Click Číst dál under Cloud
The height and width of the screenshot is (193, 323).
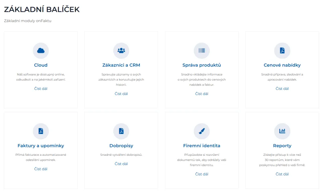41,89
